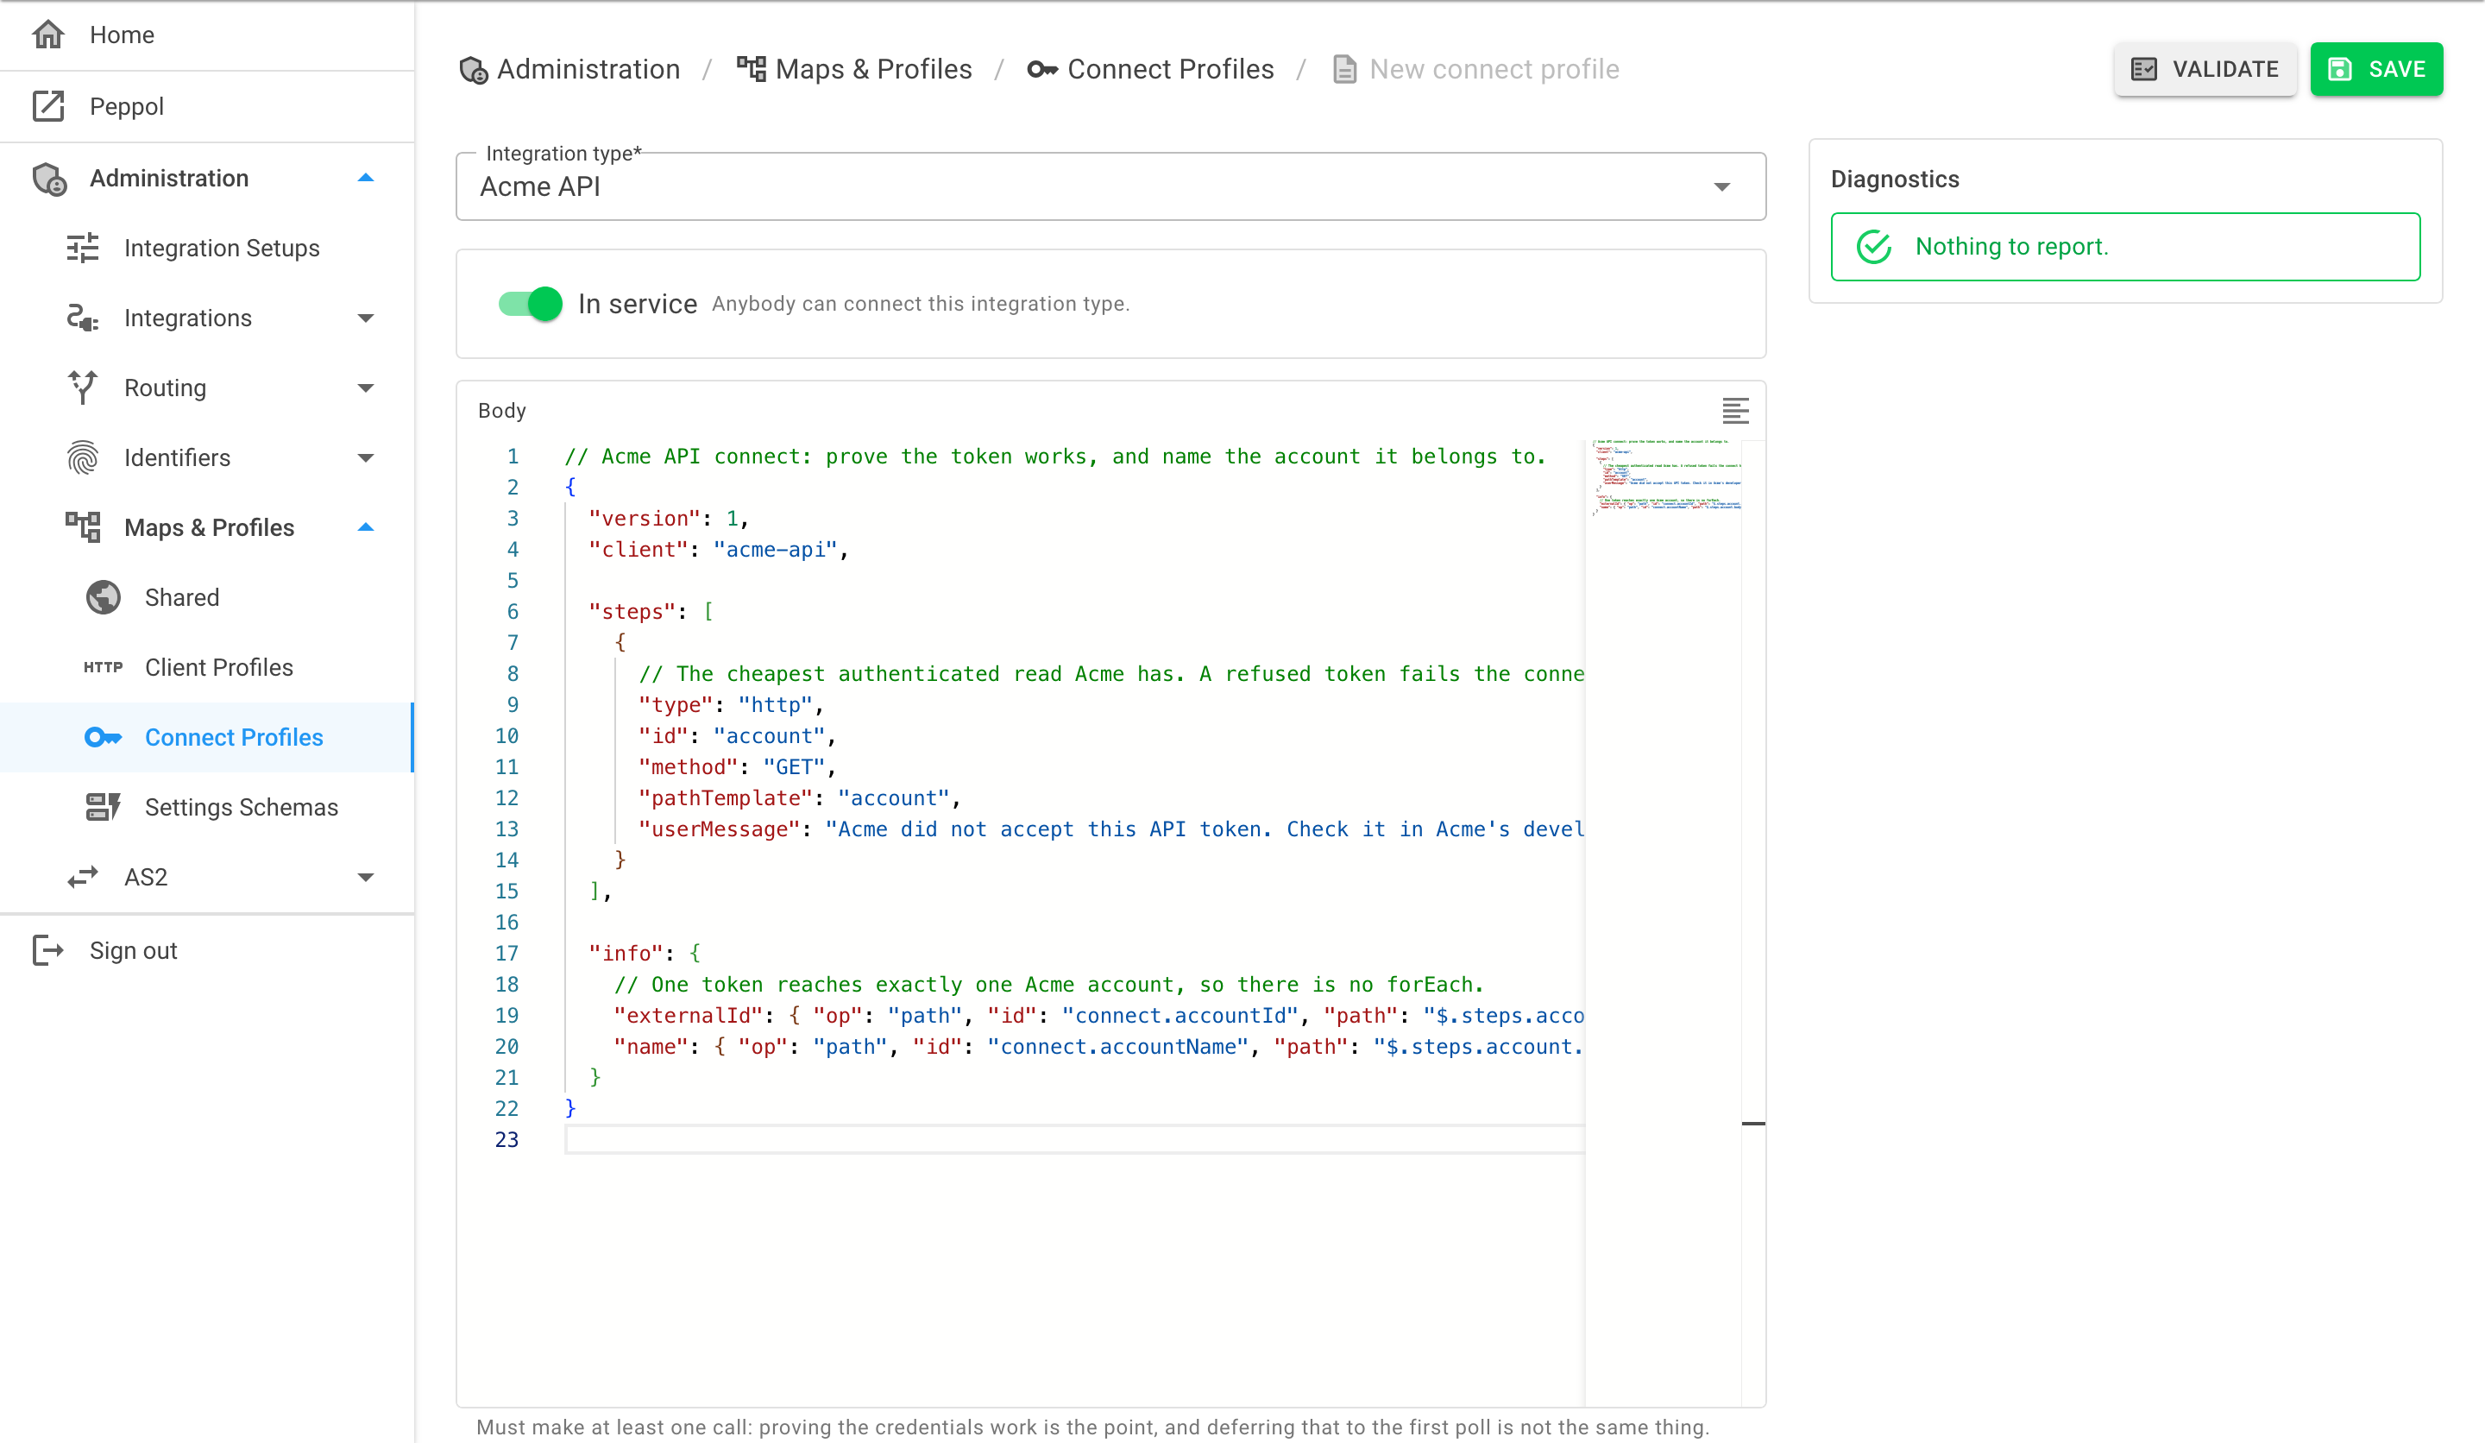
Task: Click the Integration Setups sliders icon
Action: coord(83,248)
